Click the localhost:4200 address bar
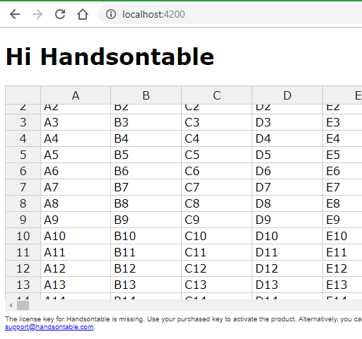This screenshot has width=362, height=339. (x=230, y=14)
